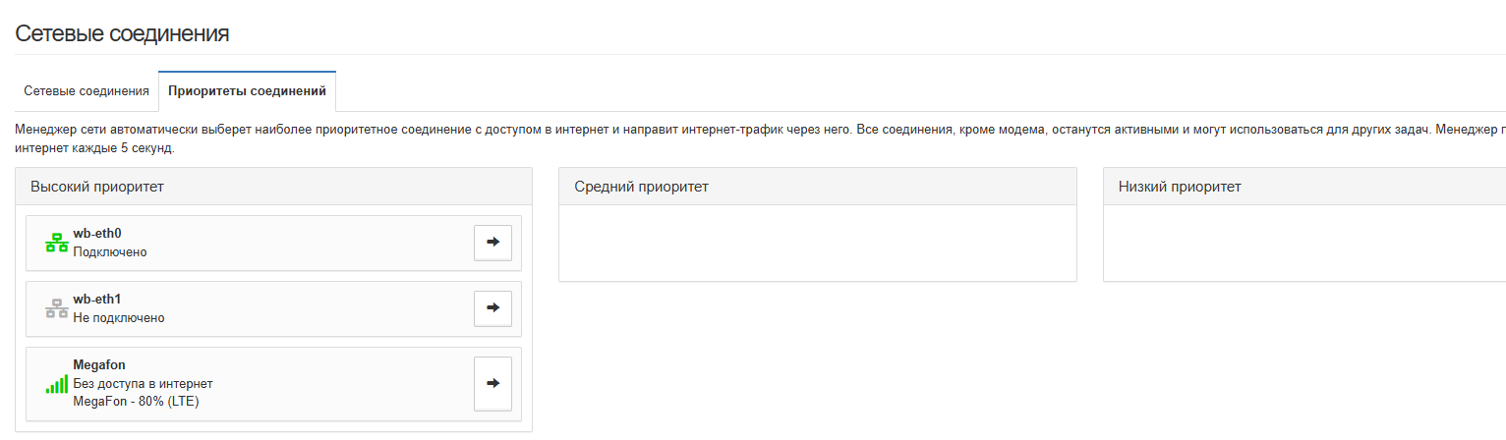Viewport: 1506px width, 440px height.
Task: Click the large Сетевые соединения page heading
Action: pos(122,33)
